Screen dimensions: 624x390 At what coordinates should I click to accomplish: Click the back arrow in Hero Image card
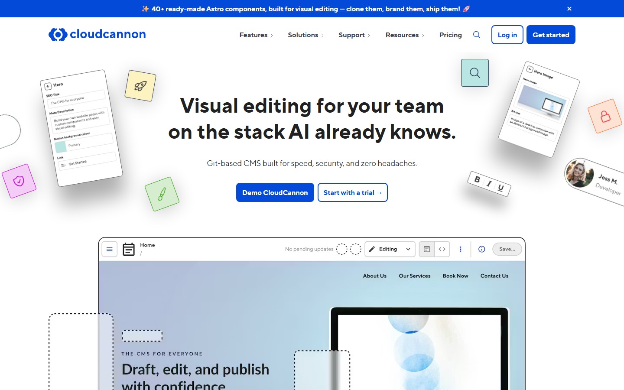pos(530,69)
